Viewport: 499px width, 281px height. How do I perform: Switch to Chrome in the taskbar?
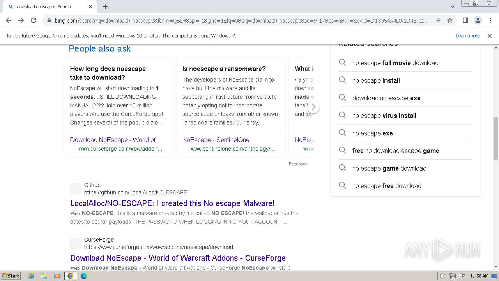coord(71,276)
